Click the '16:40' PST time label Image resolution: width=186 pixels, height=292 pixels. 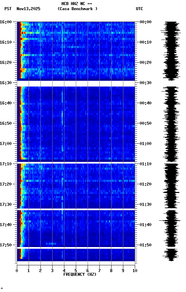click(6, 103)
